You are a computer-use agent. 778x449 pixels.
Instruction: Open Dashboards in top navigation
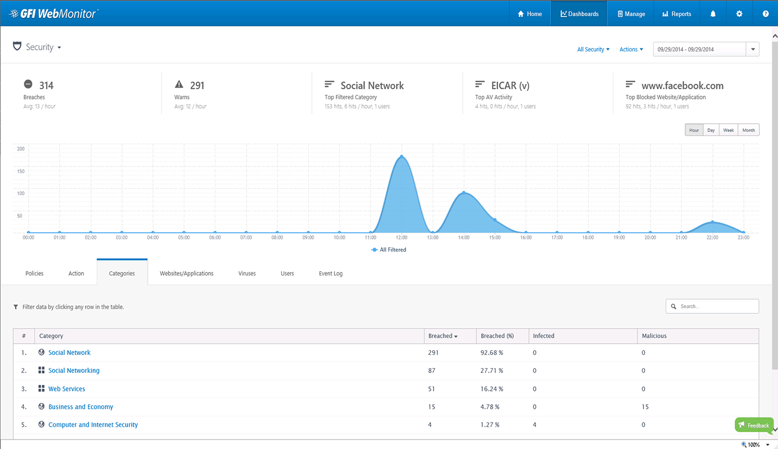tap(579, 14)
